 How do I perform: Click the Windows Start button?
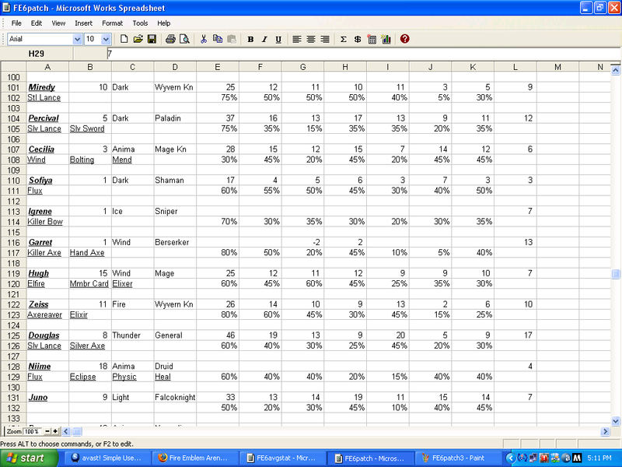click(26, 458)
